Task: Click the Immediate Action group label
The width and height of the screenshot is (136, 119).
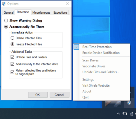Action: click(x=22, y=32)
